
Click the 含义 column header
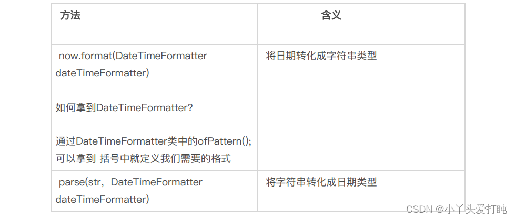pos(331,15)
